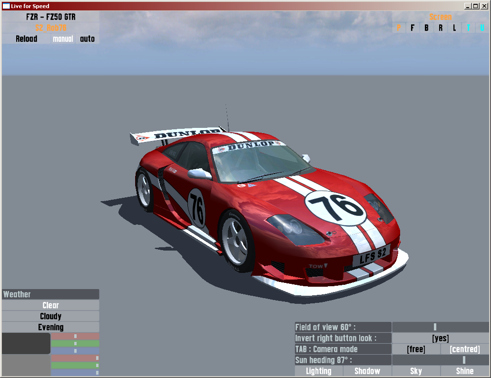The height and width of the screenshot is (378, 491).
Task: Click the 'TAB : Camera mode' label
Action: pyautogui.click(x=343, y=349)
